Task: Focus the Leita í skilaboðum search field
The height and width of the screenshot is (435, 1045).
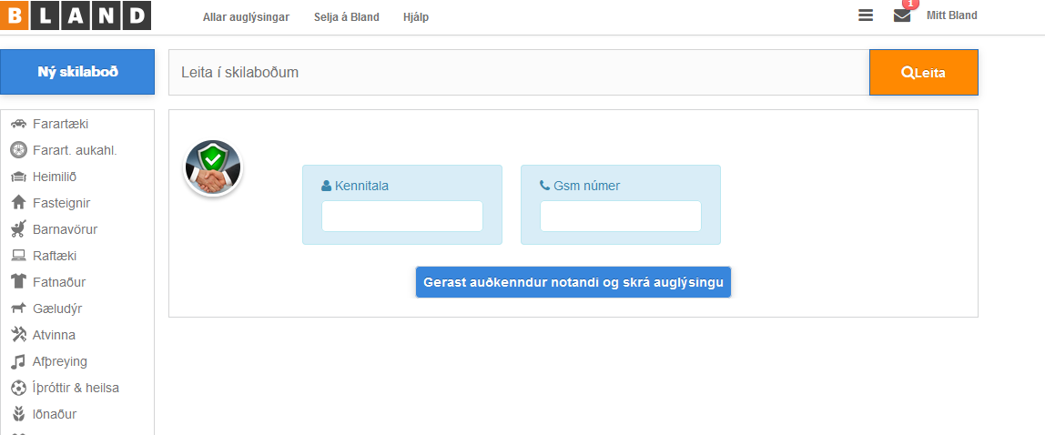Action: tap(519, 72)
